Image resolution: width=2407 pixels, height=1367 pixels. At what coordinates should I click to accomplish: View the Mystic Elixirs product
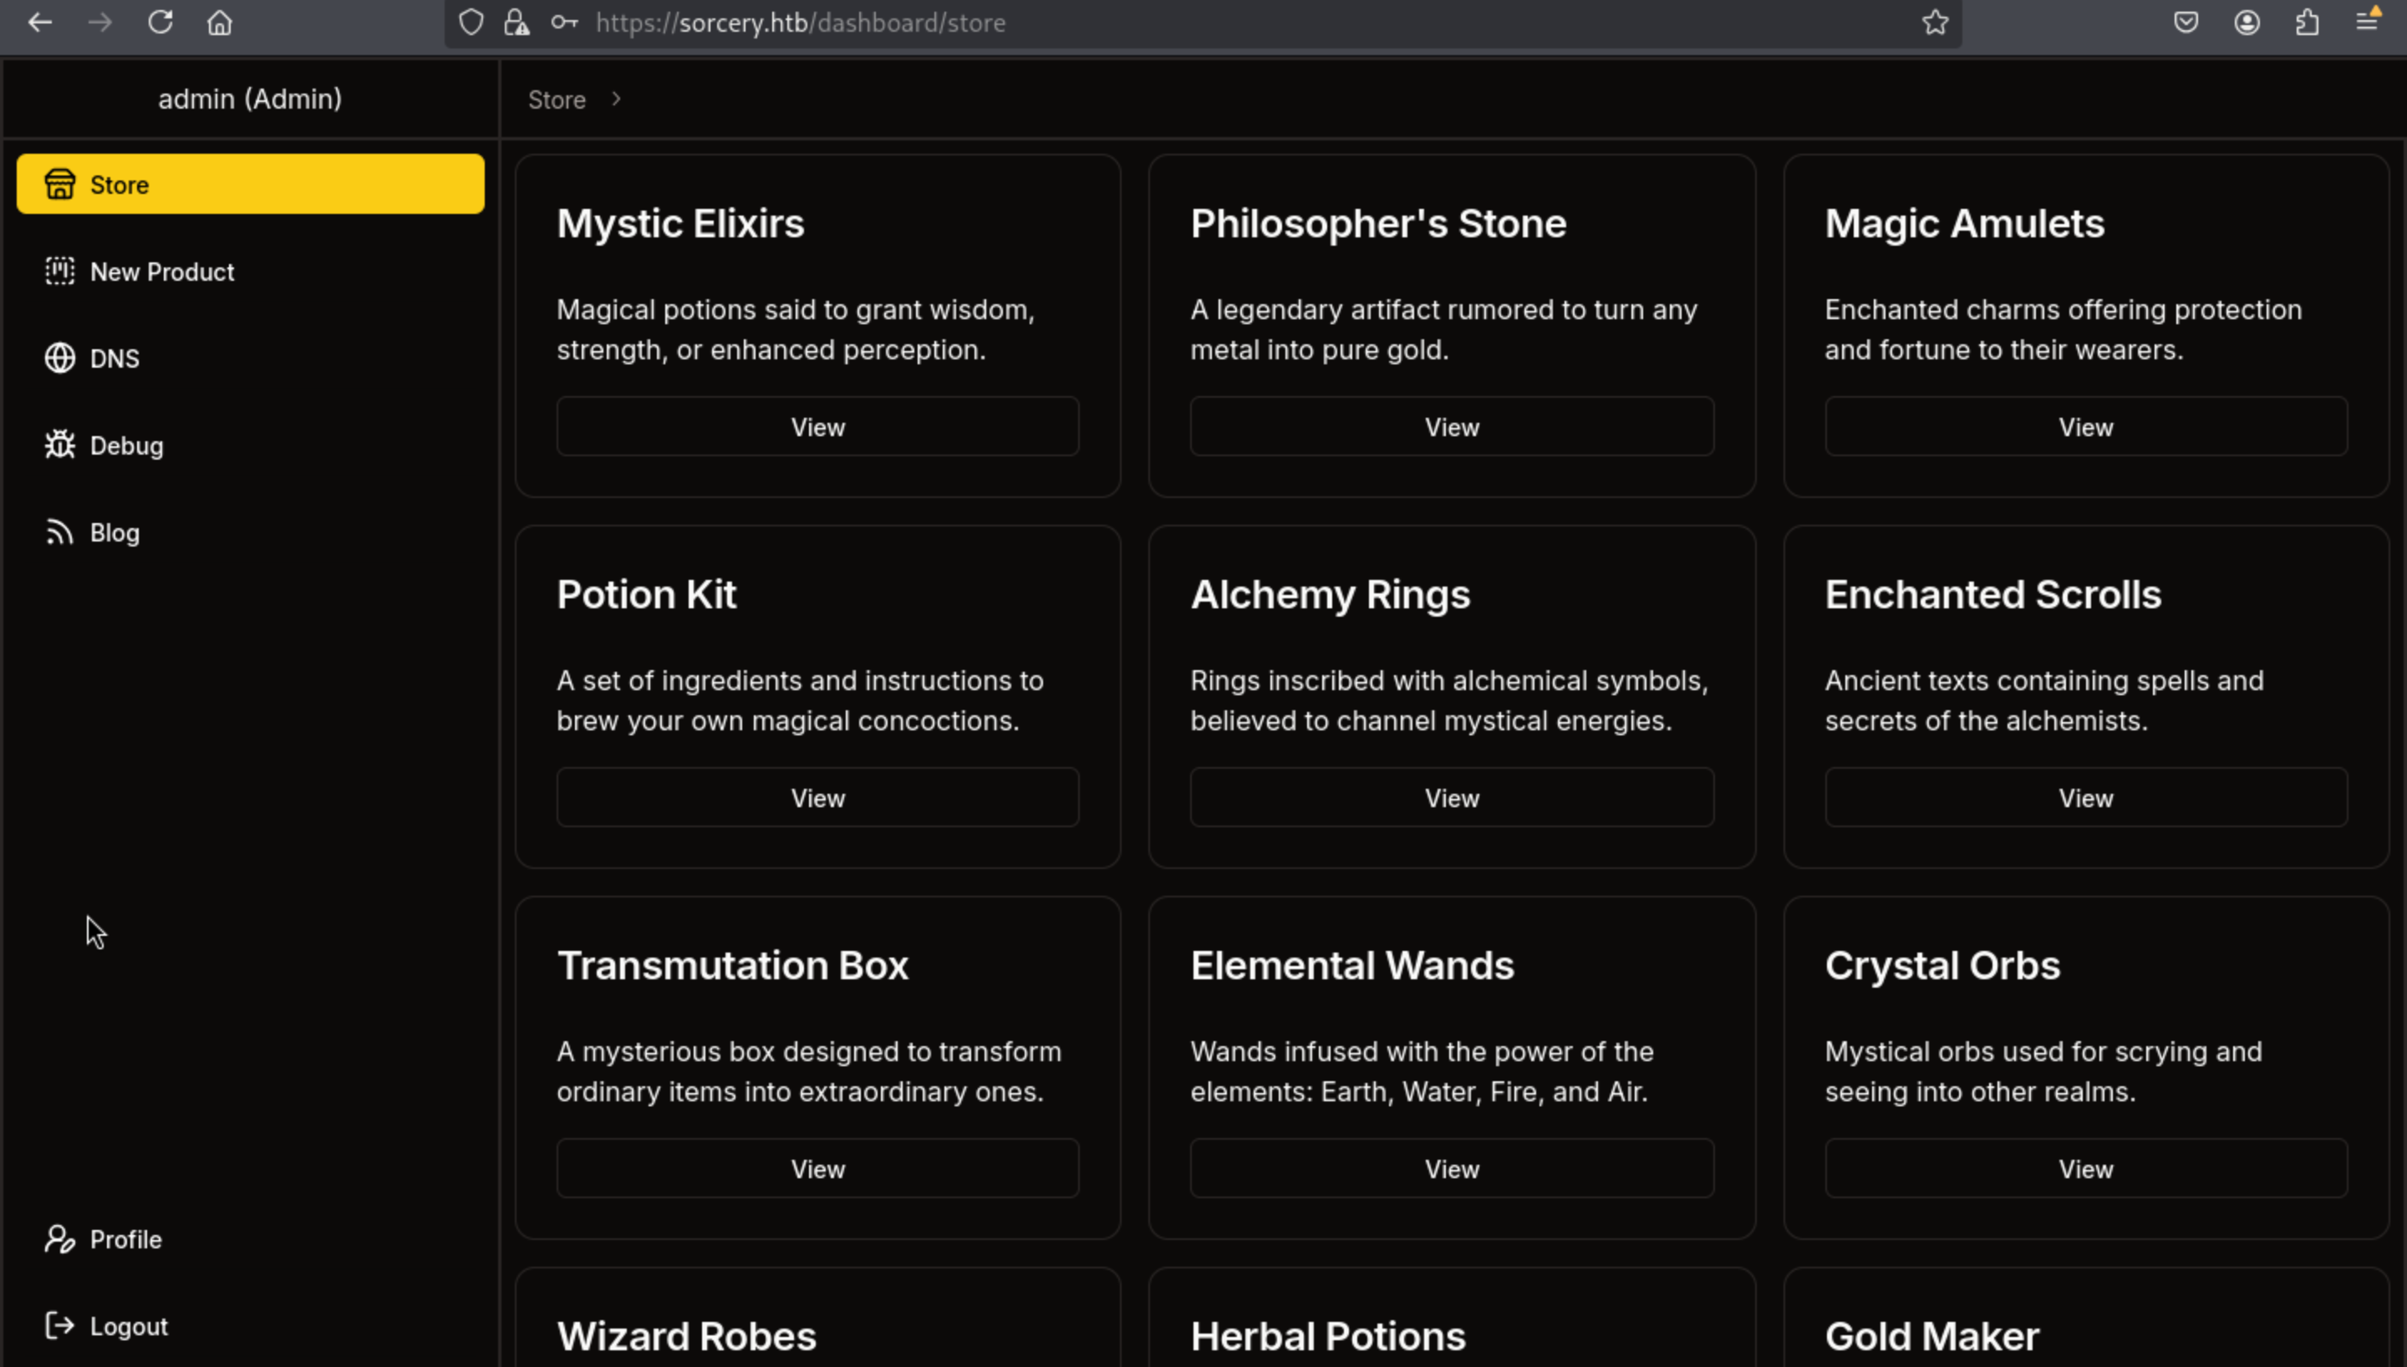(817, 426)
